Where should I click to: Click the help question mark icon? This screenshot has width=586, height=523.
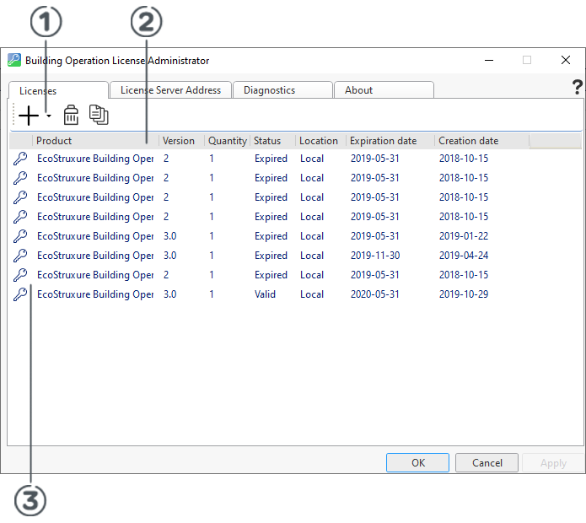tap(578, 87)
